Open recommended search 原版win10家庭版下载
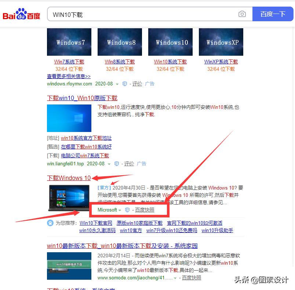The image size is (295, 290). [x=139, y=223]
